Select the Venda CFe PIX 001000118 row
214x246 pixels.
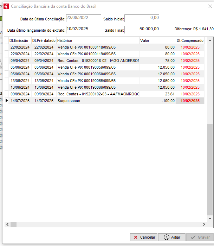tap(98, 47)
